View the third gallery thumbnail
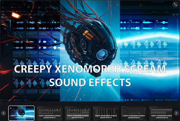The height and width of the screenshot is (121, 180). (78, 113)
